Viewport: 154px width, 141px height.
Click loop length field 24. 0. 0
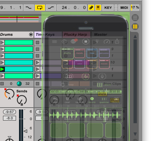tap(72, 8)
